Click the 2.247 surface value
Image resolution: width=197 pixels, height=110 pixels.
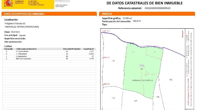(92, 51)
